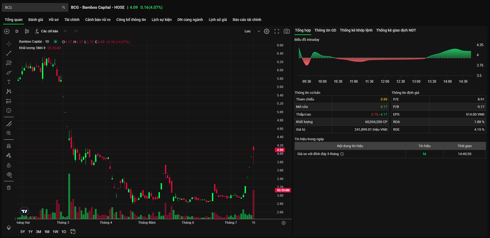Image resolution: width=490 pixels, height=238 pixels.
Task: Toggle lock all drawing tools
Action: [9, 165]
